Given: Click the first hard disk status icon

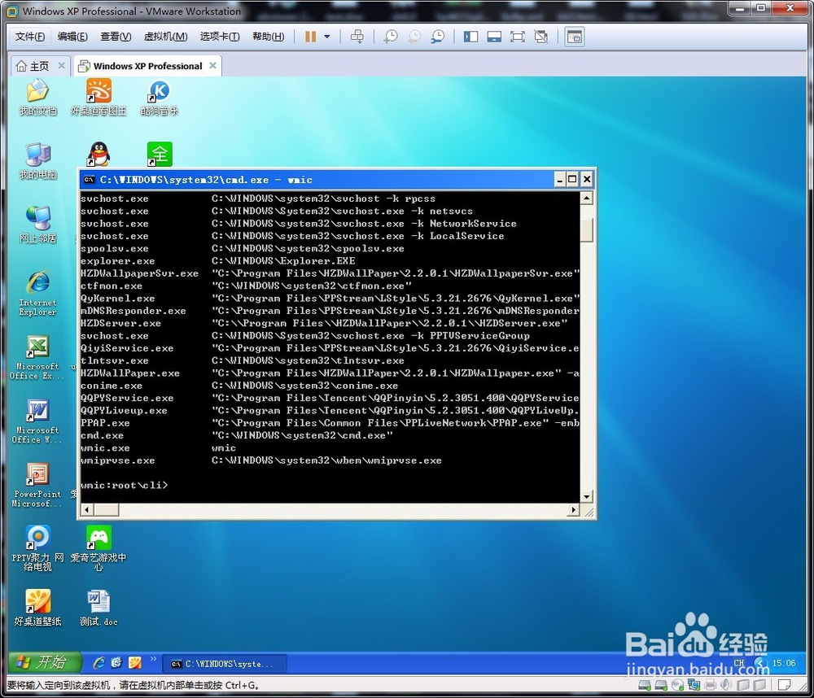Looking at the screenshot, I should pos(644,685).
